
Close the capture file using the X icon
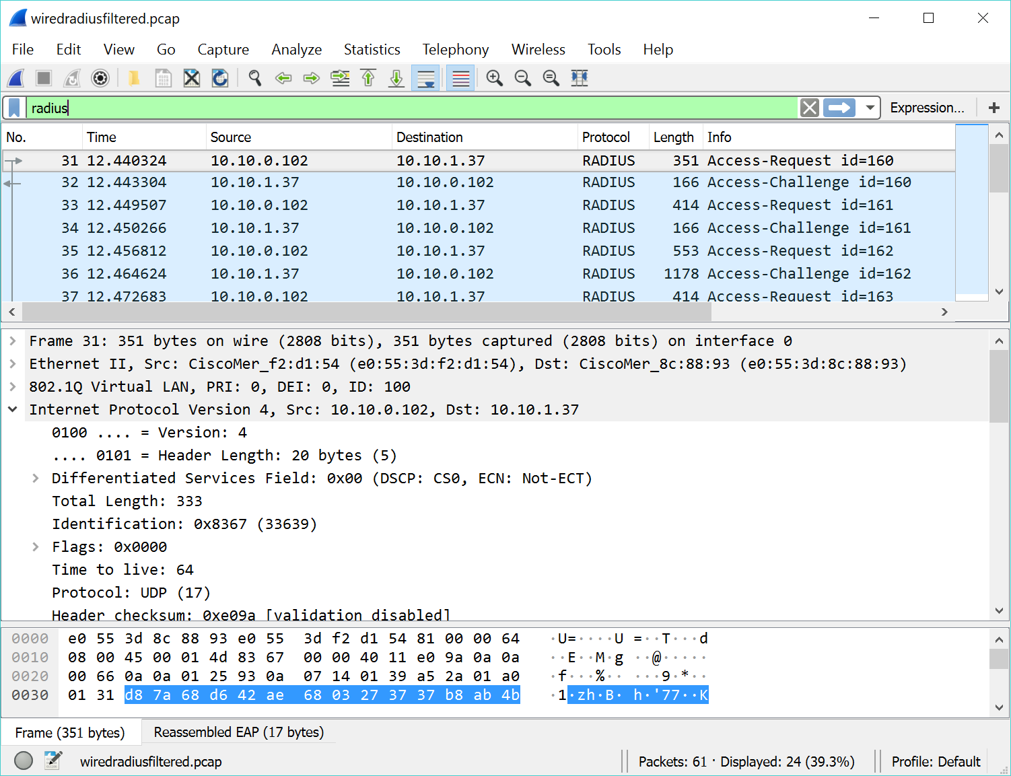coord(192,78)
